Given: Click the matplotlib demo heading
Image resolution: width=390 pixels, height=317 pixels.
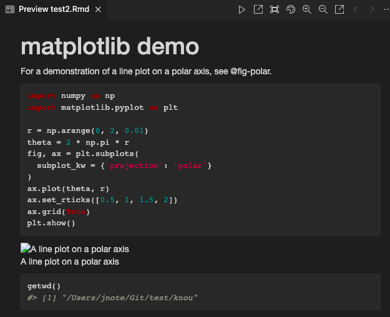Looking at the screenshot, I should (x=110, y=47).
